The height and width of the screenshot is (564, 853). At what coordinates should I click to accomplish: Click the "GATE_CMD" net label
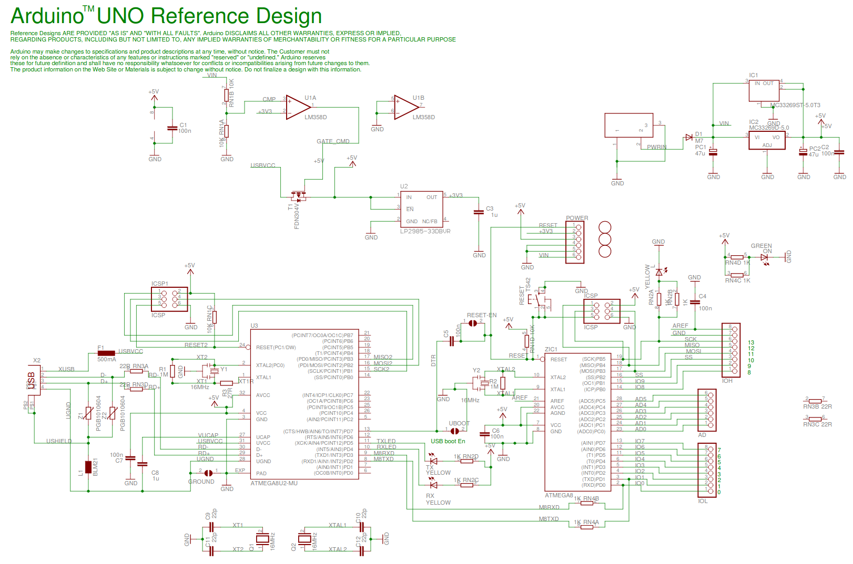333,141
